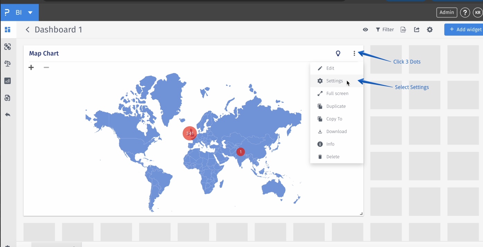Choose Edit from the widget menu
483x247 pixels.
click(337, 68)
